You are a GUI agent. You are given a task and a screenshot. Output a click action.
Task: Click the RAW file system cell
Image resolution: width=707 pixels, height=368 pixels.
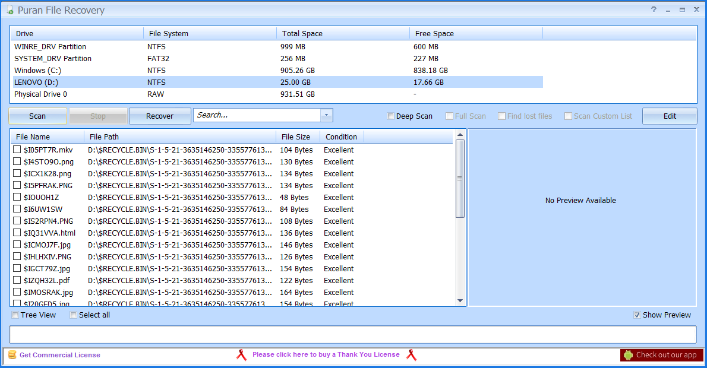(x=156, y=94)
